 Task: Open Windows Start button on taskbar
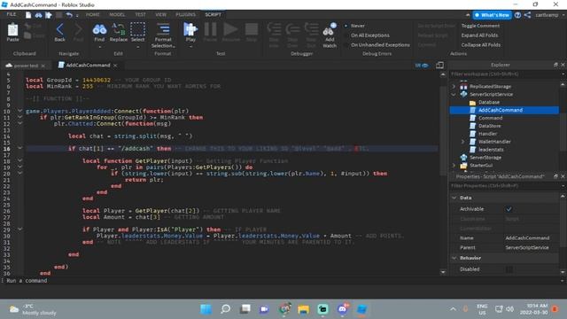(206, 309)
